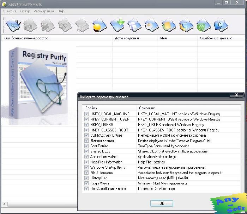Click the folder icon with orange gear

(186, 25)
